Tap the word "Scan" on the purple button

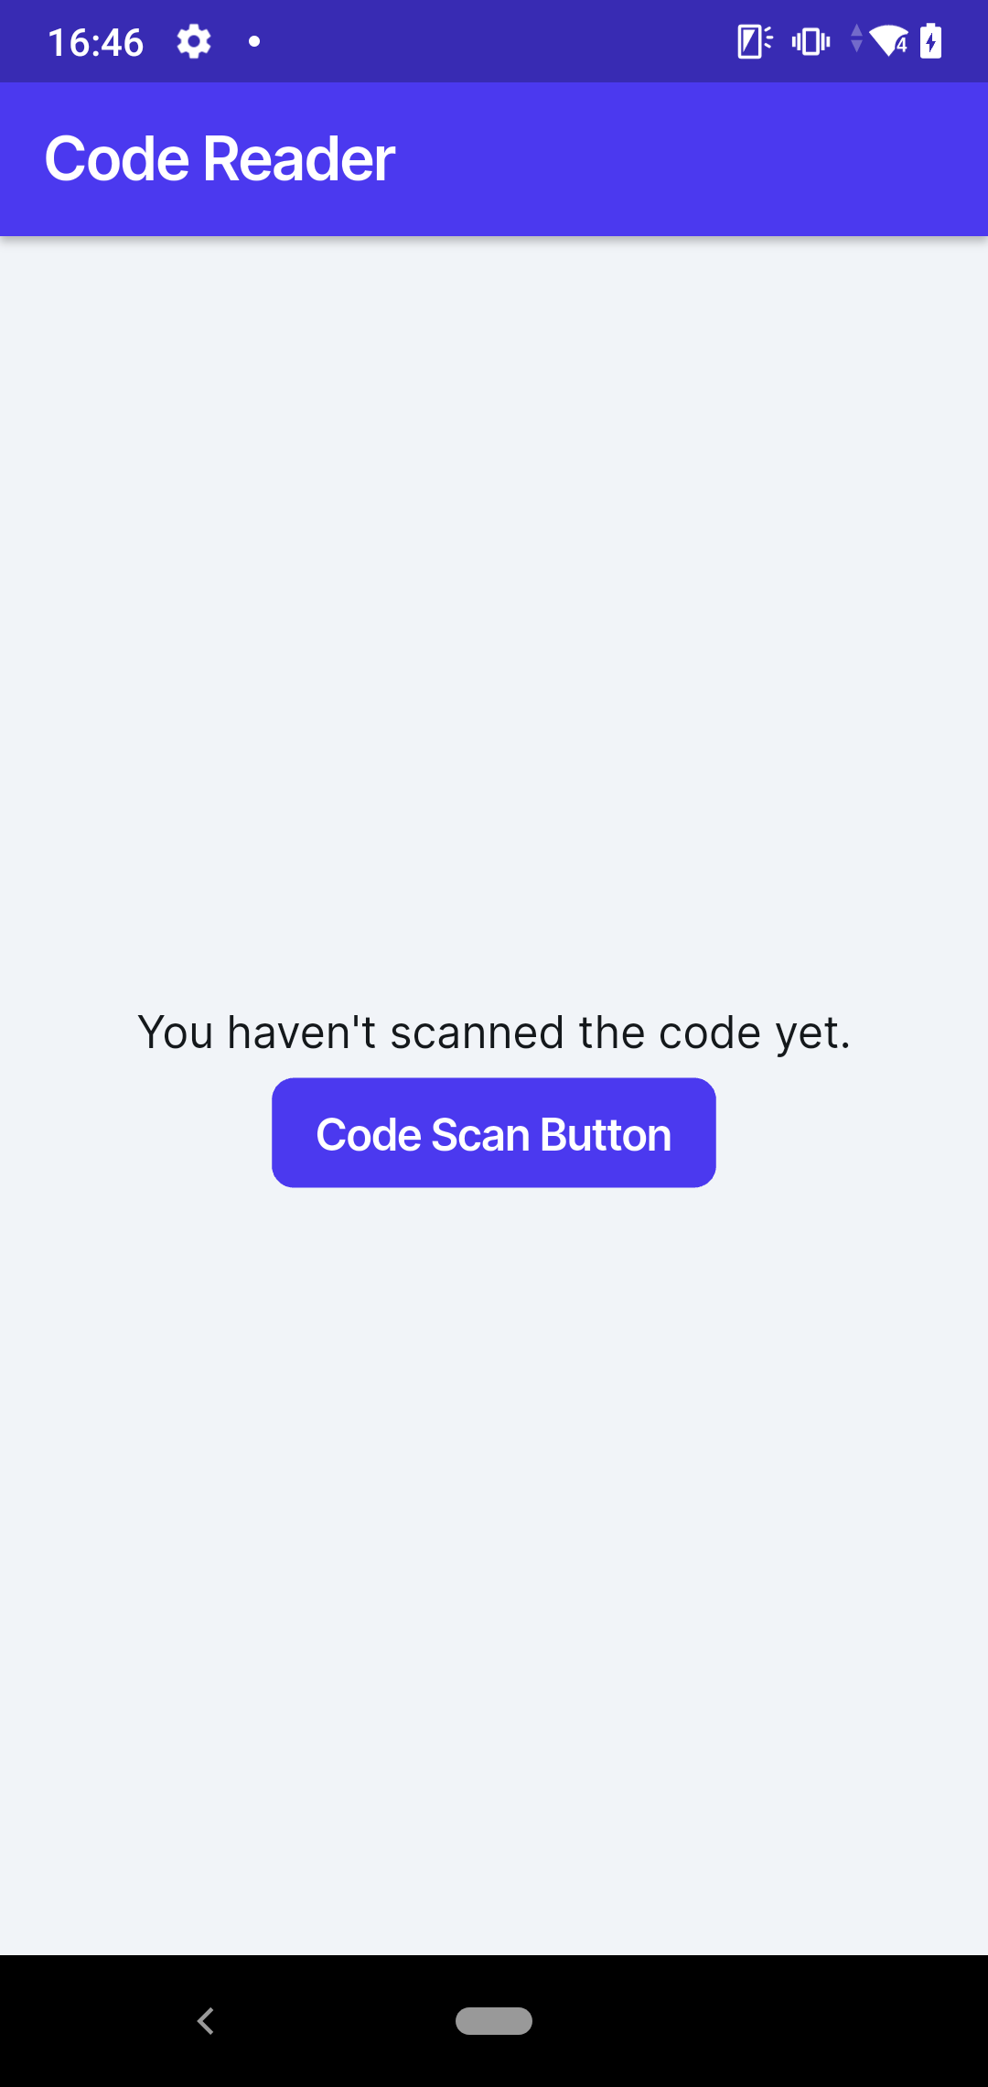(480, 1135)
